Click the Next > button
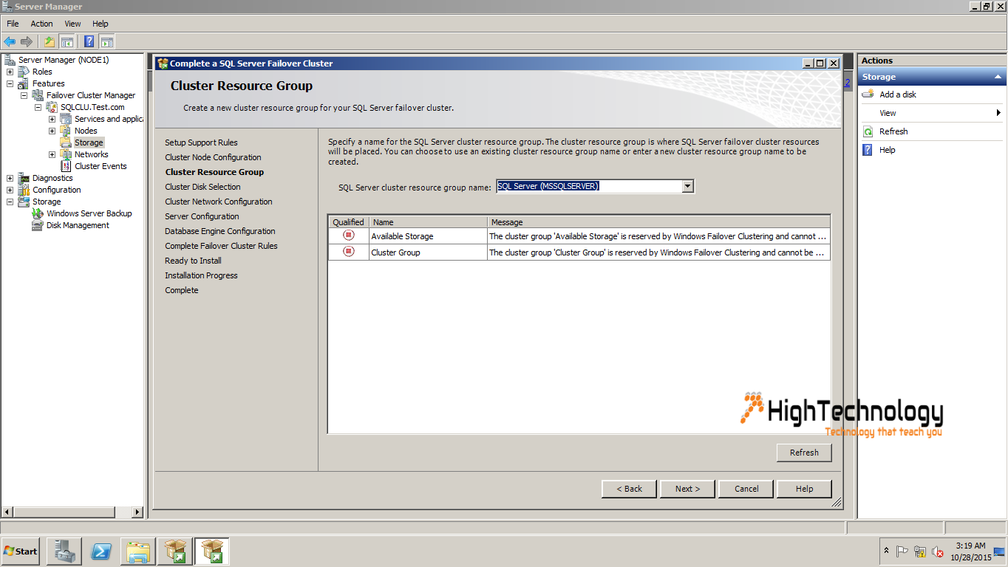The image size is (1008, 567). pyautogui.click(x=687, y=489)
